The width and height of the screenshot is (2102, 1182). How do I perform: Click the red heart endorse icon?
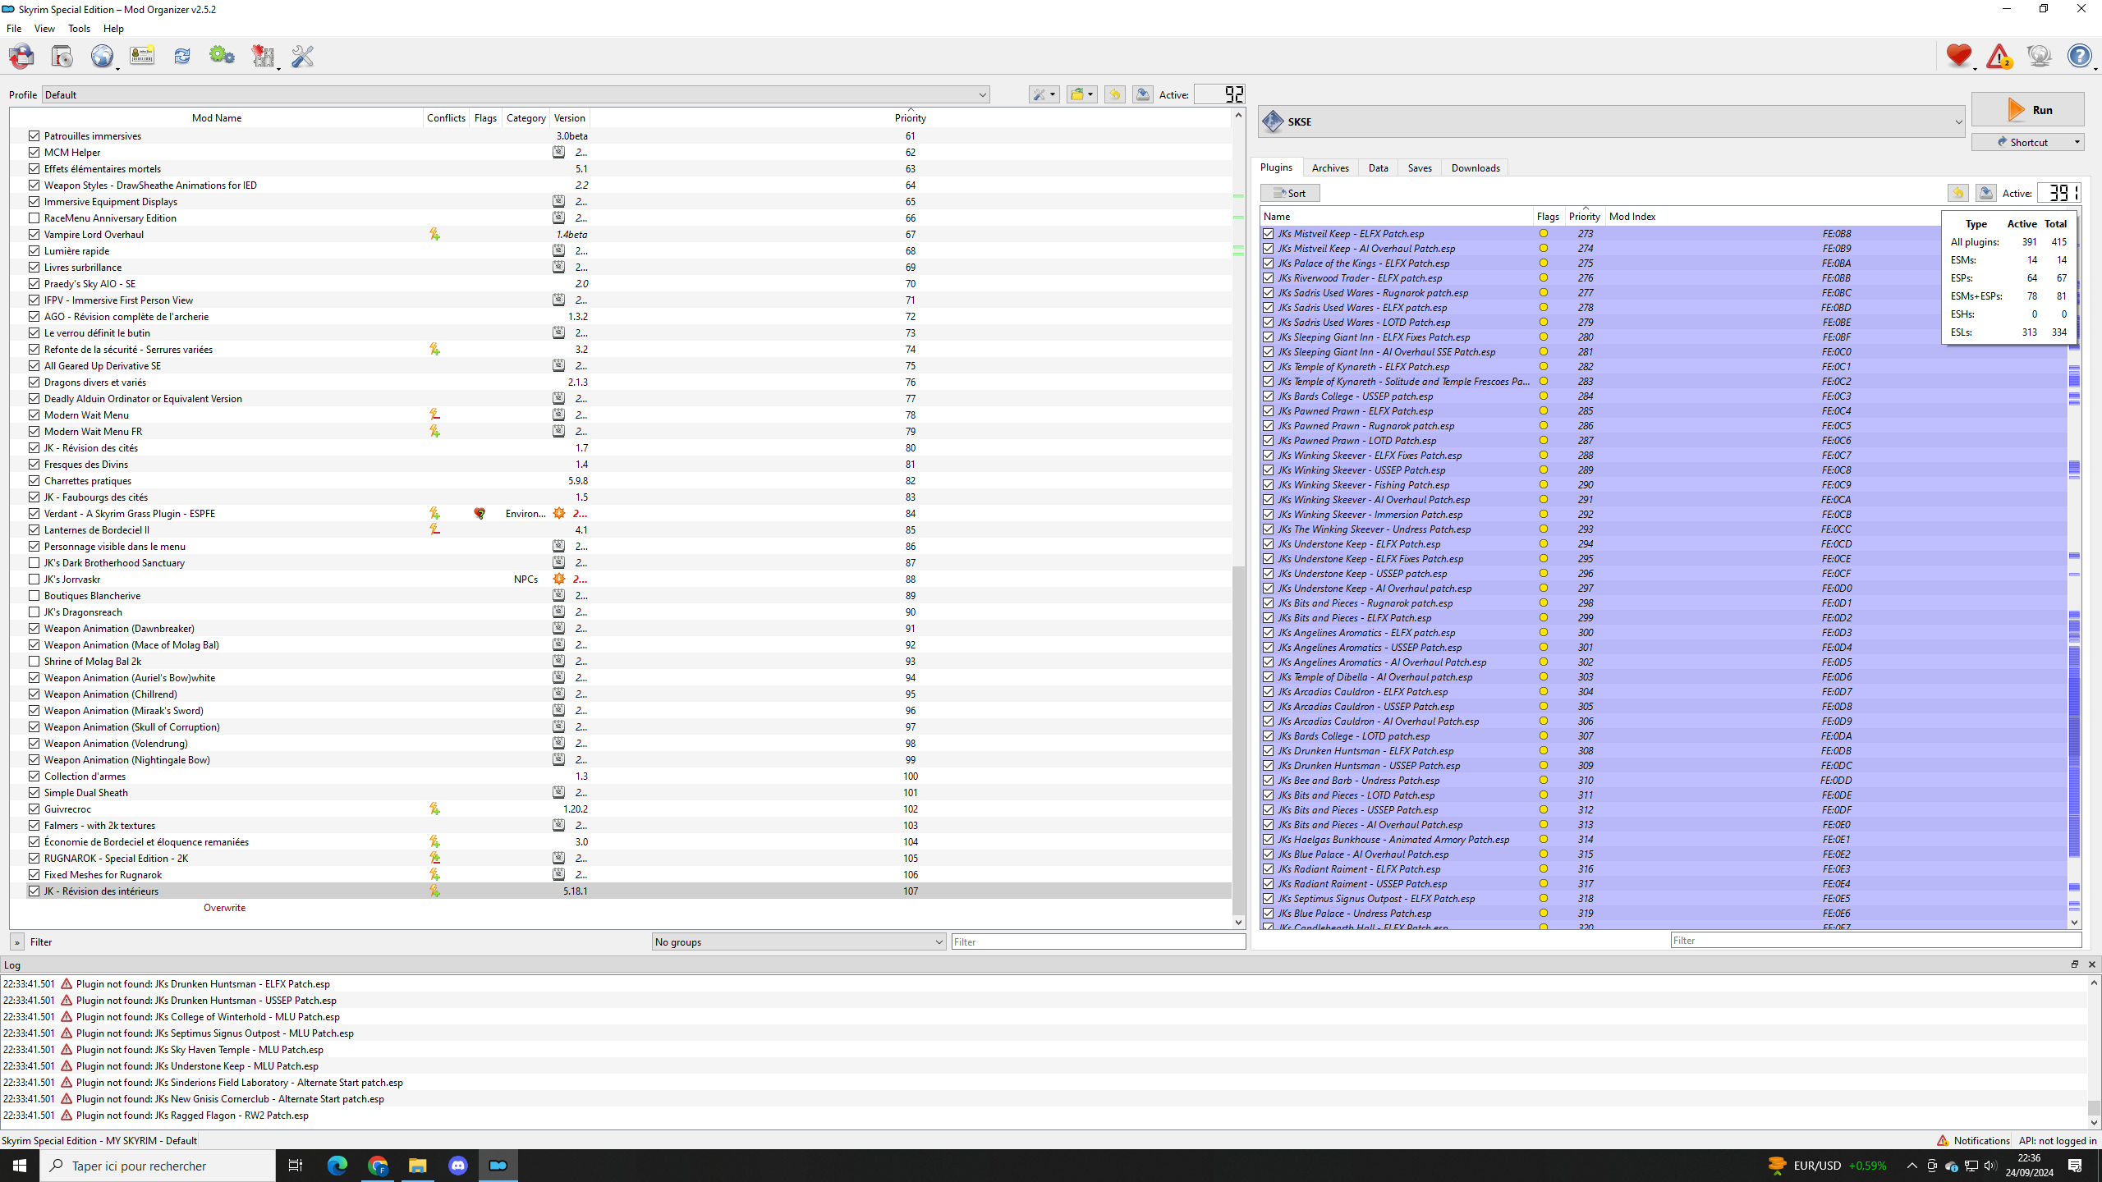pos(1958,56)
